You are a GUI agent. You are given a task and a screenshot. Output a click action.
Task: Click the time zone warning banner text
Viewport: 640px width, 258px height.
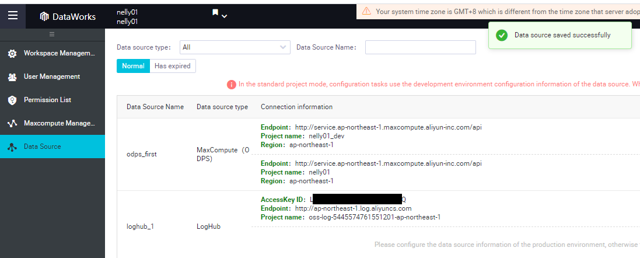[508, 12]
